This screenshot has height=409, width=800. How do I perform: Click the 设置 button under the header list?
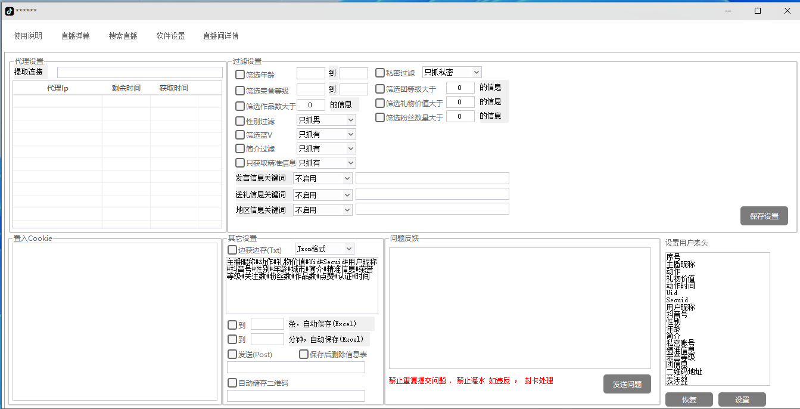point(742,399)
